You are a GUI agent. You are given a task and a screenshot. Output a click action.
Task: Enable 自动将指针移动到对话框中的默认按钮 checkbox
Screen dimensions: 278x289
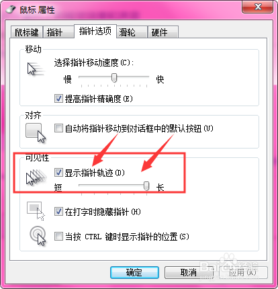click(58, 128)
